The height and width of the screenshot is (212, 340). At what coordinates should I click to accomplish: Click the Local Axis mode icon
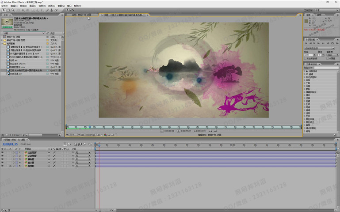point(68,10)
